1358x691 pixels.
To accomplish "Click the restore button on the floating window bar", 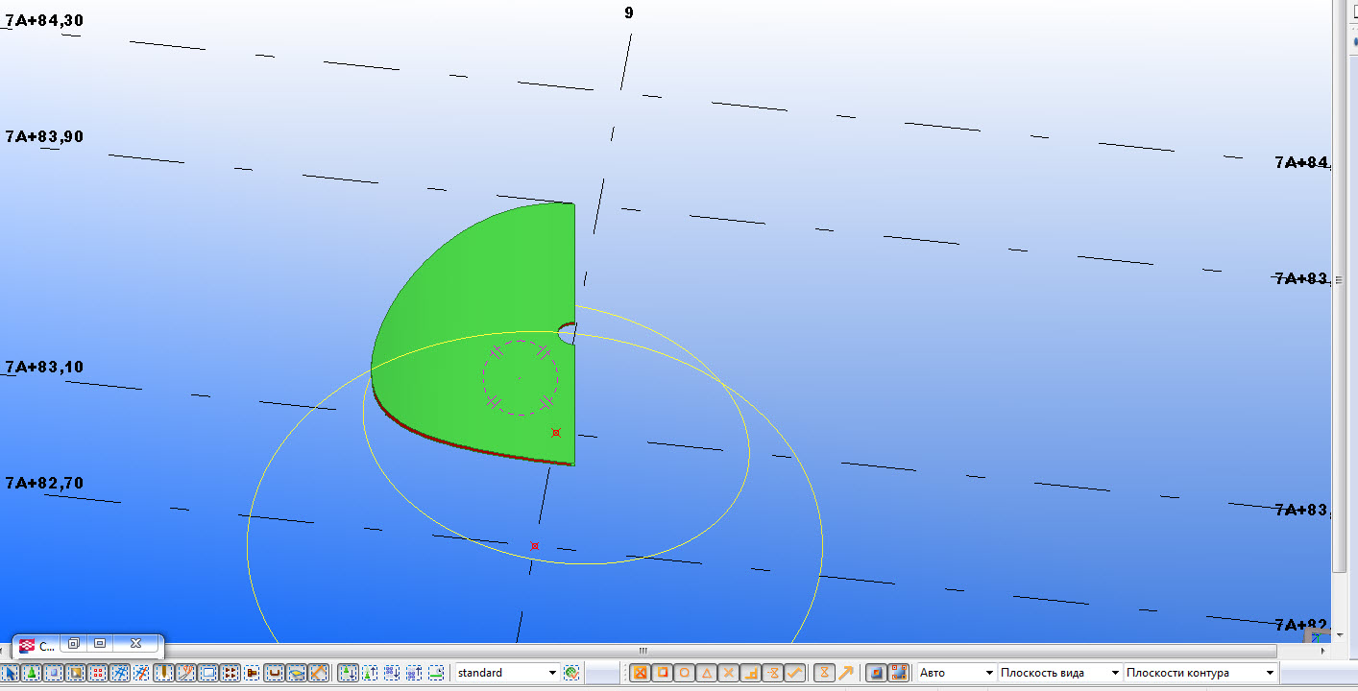I will tap(73, 644).
